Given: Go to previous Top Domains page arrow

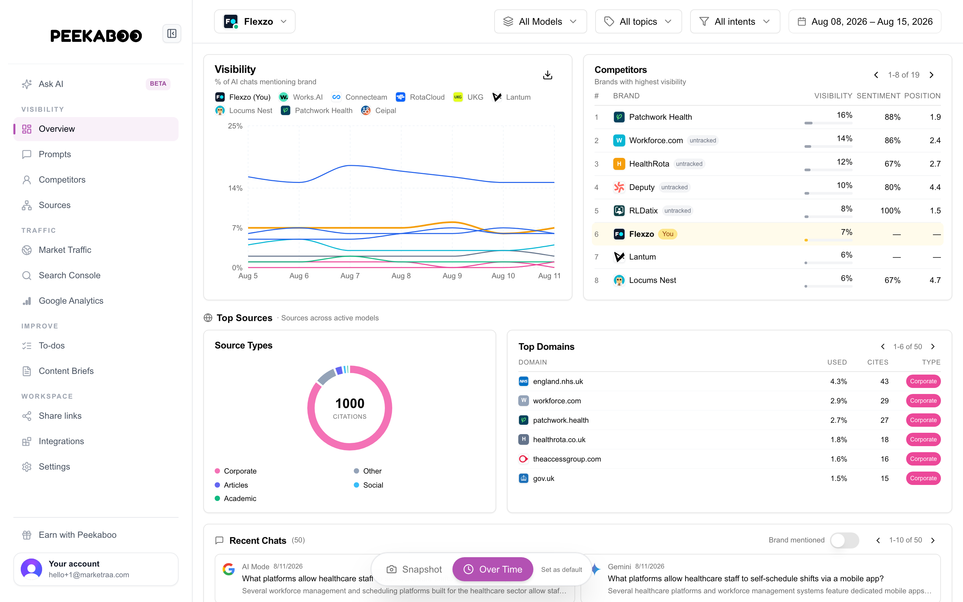Looking at the screenshot, I should point(883,346).
